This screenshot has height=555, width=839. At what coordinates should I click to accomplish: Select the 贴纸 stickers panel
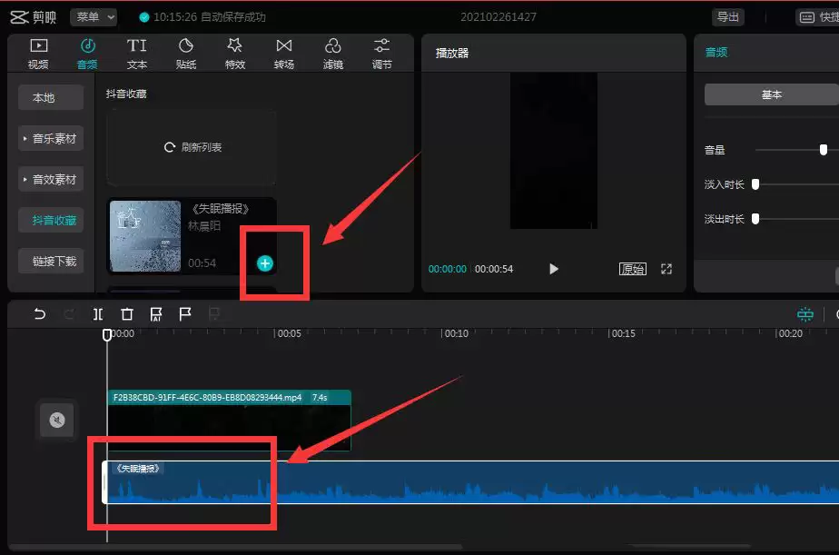186,52
